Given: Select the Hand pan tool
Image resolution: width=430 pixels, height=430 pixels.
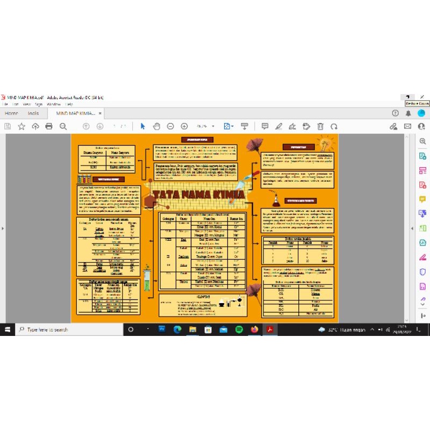Looking at the screenshot, I should click(156, 126).
